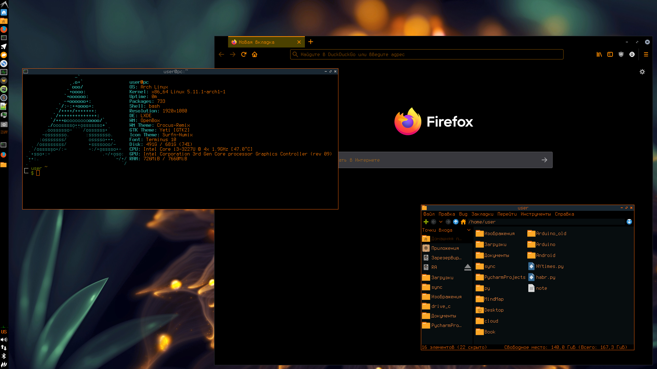
Task: Select the Desktop folder
Action: click(x=490, y=310)
